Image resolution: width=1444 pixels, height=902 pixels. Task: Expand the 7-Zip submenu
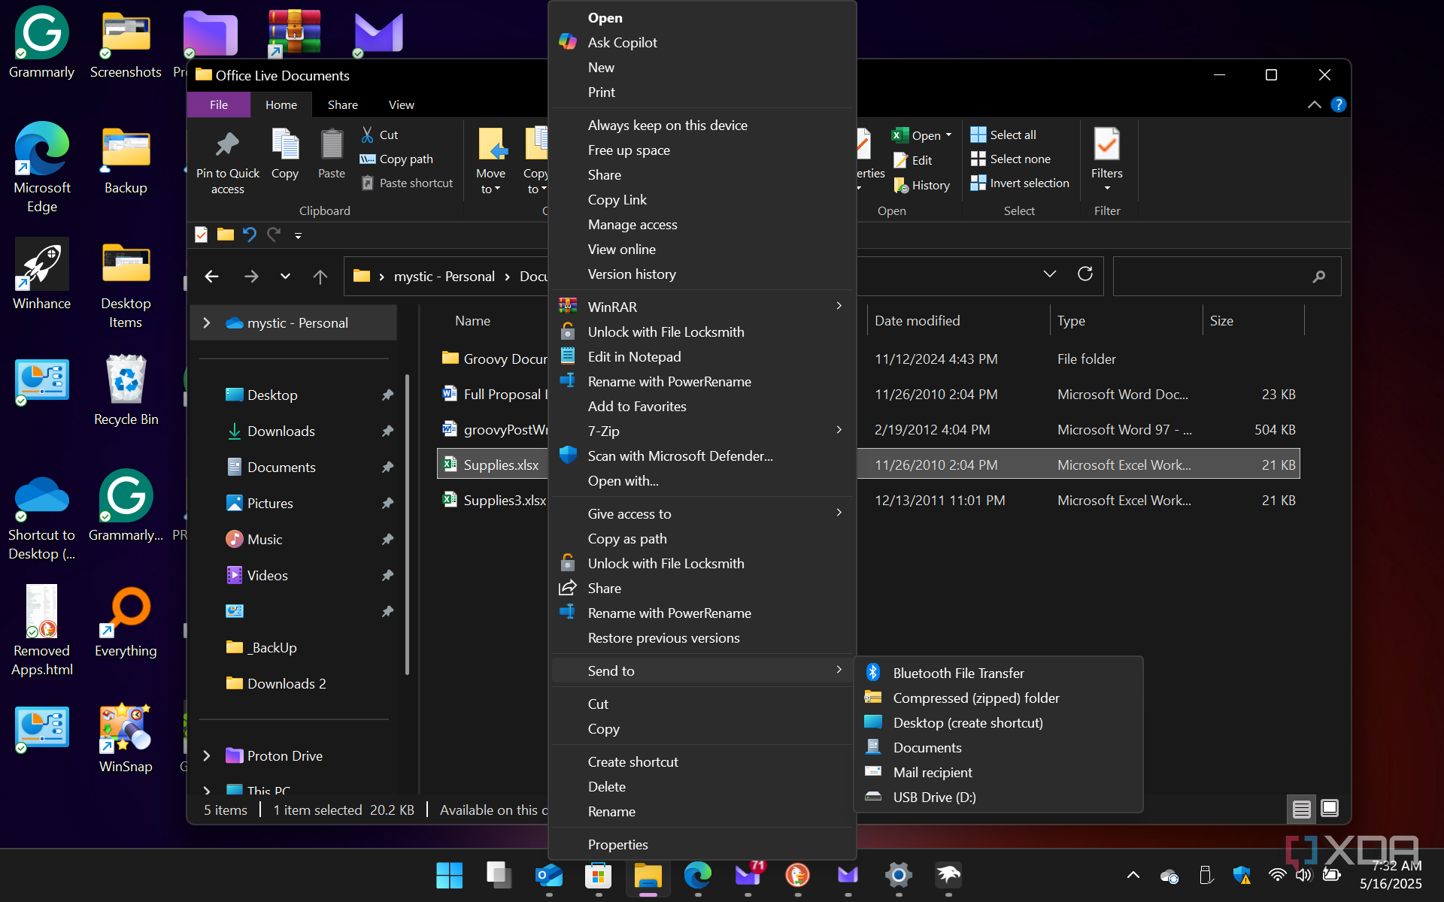click(839, 430)
